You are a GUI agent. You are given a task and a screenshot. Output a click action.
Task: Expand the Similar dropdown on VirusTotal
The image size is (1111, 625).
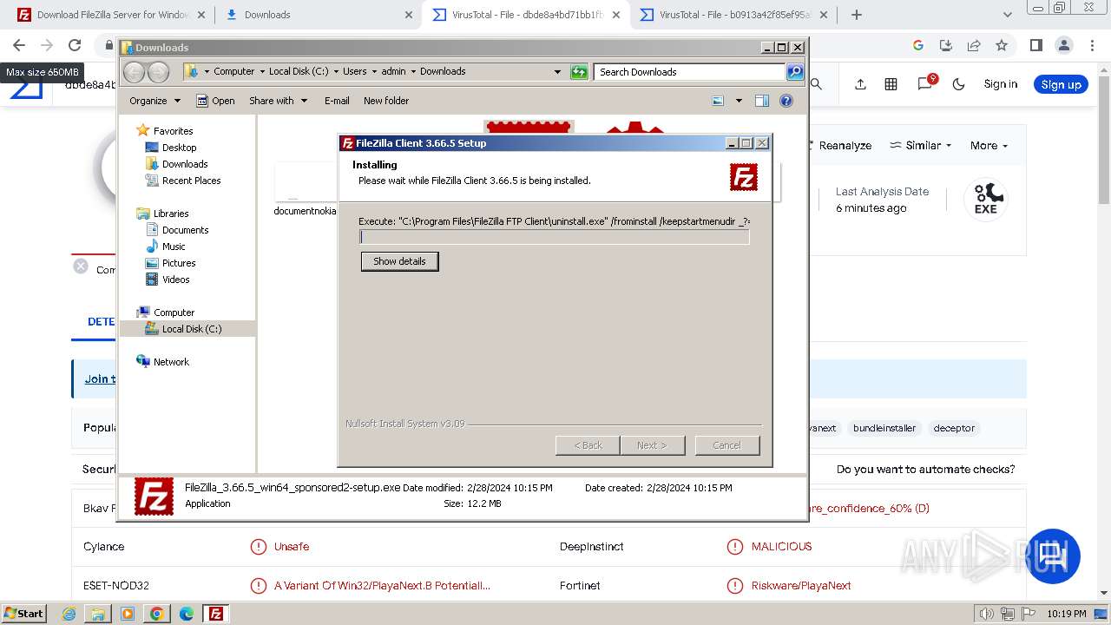click(x=921, y=146)
